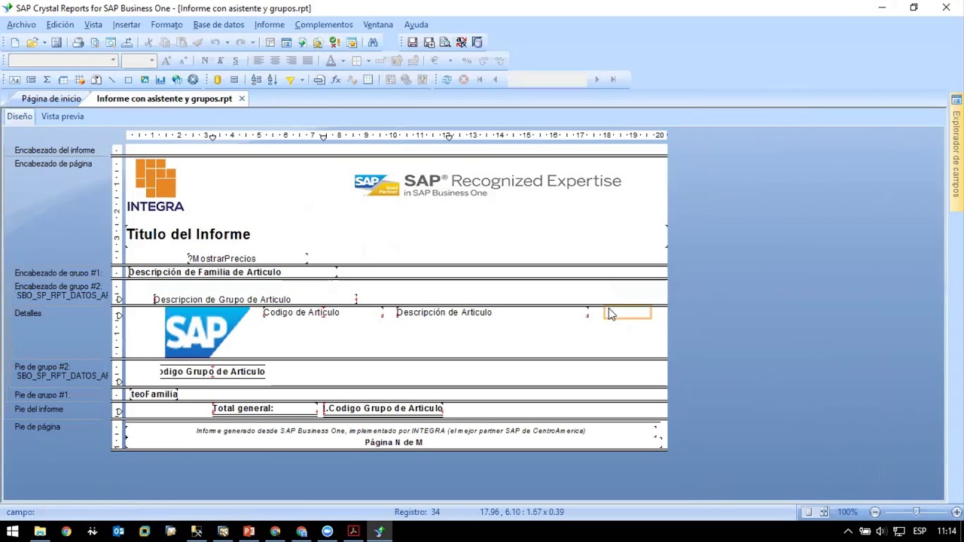Open the Base de datos menu

[x=218, y=25]
